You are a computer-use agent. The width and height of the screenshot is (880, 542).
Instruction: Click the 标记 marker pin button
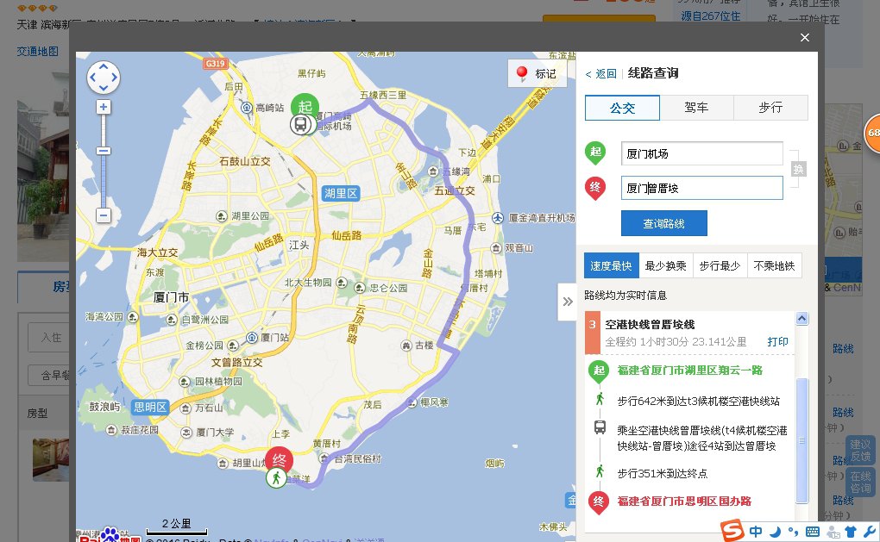537,74
